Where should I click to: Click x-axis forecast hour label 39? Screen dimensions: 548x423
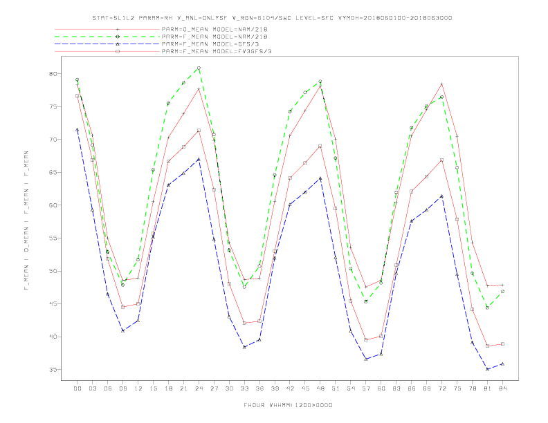(275, 388)
